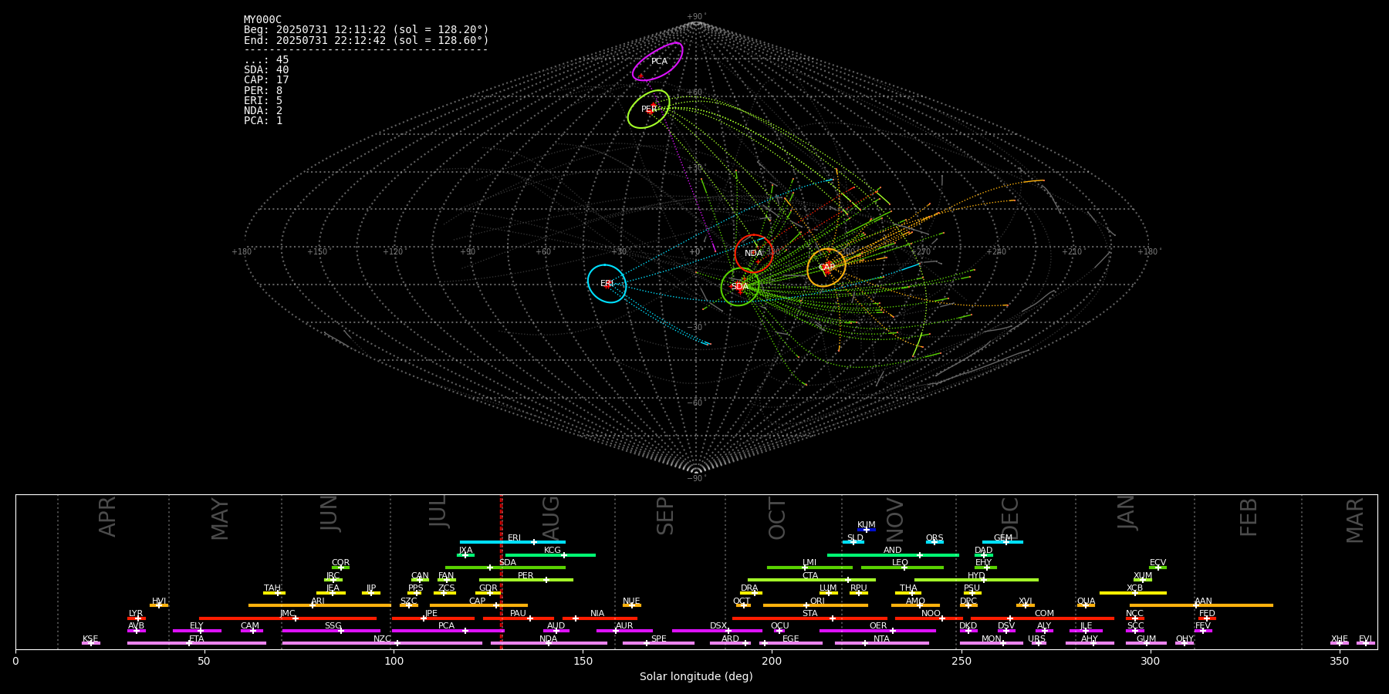Click the DRA shower label in the timeline
Screen dimensions: 1389x694
pos(749,588)
